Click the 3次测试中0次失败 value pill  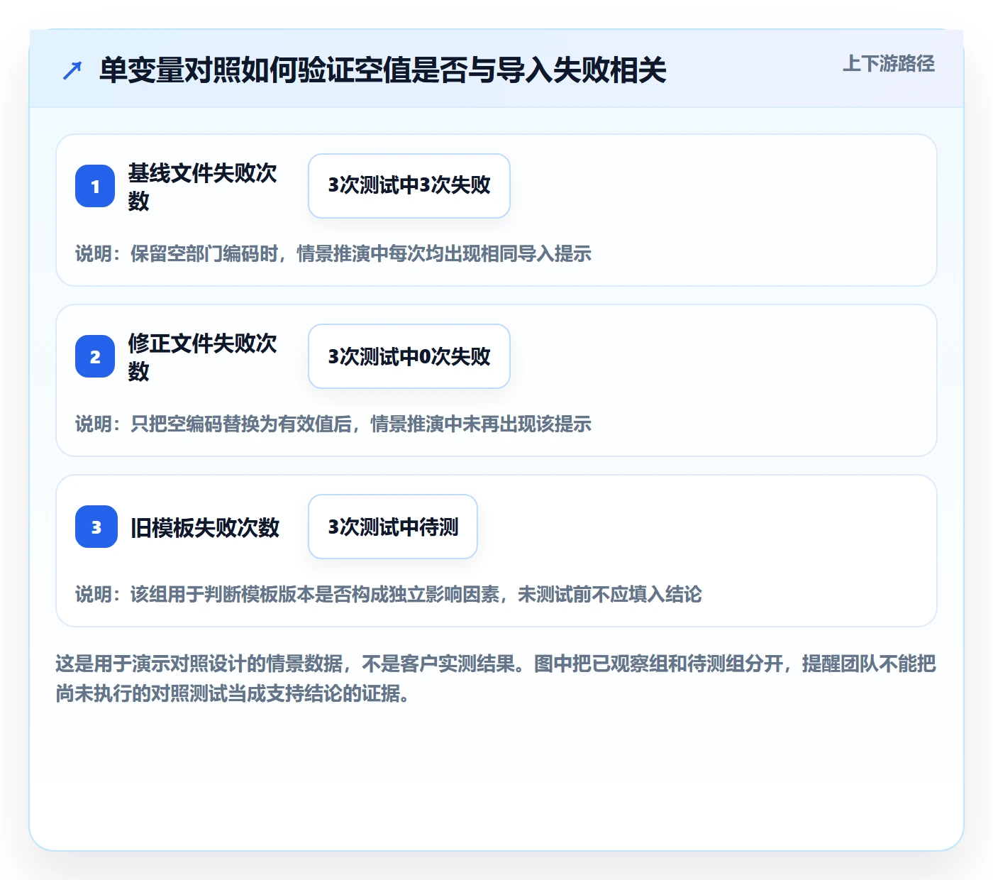click(409, 356)
